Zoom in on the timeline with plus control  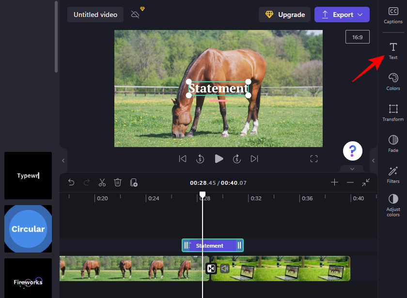coord(334,182)
